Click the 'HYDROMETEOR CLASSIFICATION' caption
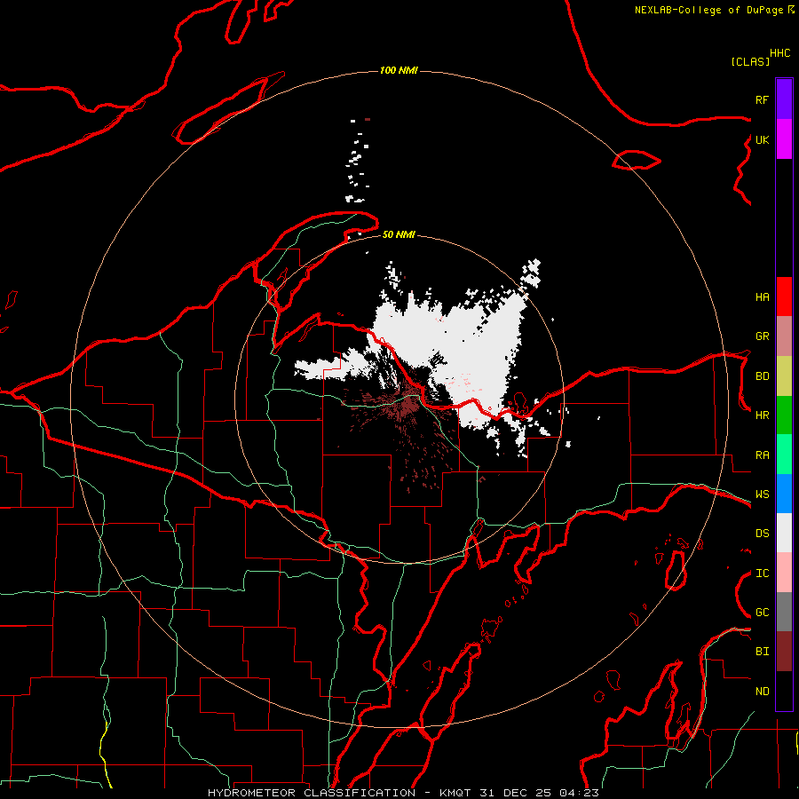799x799 pixels. (x=312, y=793)
